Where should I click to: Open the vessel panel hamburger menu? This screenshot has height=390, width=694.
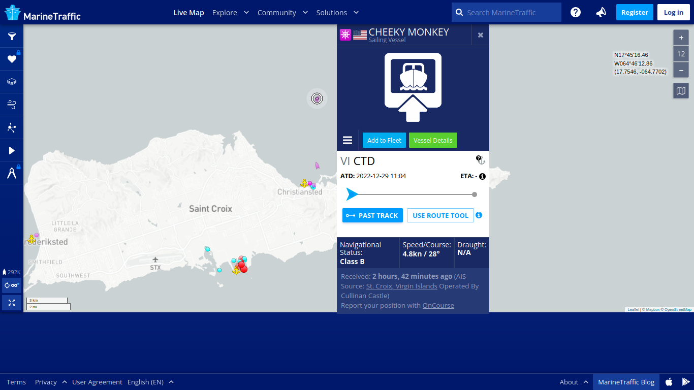coord(348,140)
